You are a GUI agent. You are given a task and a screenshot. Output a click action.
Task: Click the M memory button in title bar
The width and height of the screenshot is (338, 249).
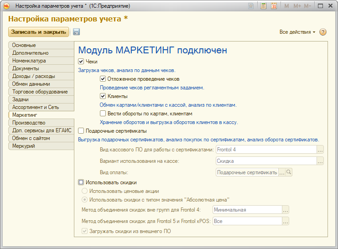[286, 6]
